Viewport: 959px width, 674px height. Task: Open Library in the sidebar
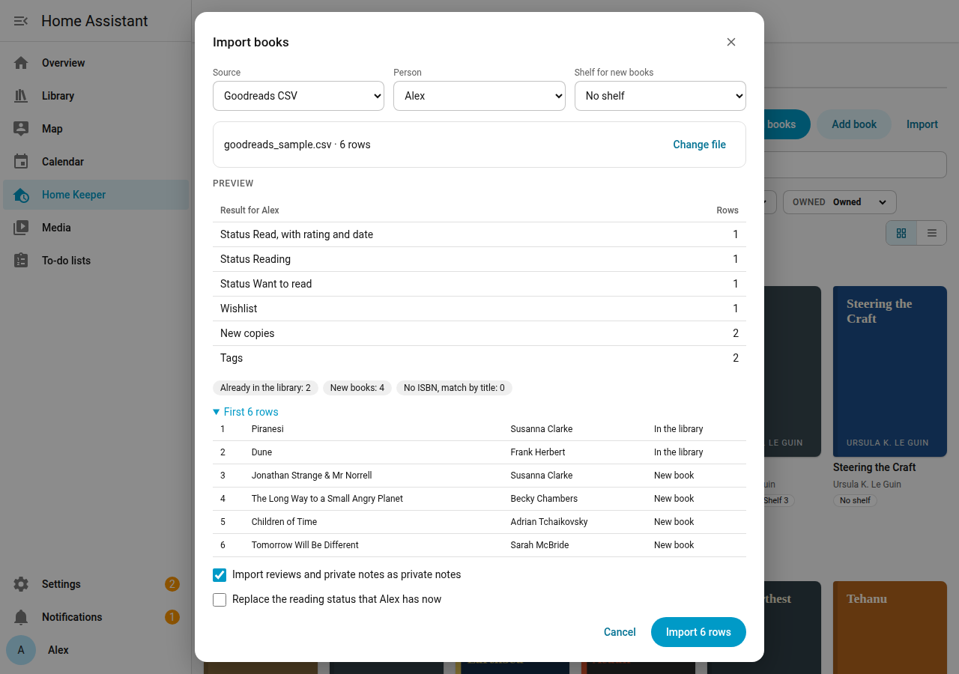(96, 96)
